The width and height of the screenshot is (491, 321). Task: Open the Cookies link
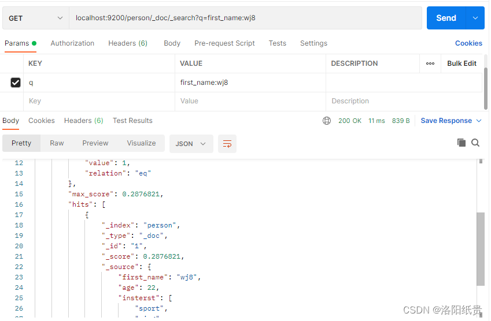coord(468,43)
